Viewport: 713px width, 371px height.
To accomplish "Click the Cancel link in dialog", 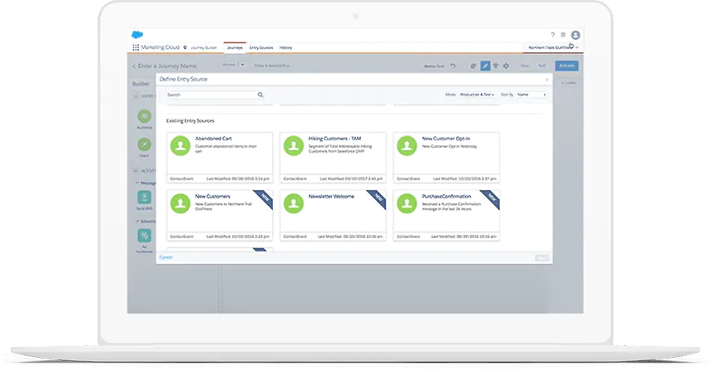I will coord(166,257).
